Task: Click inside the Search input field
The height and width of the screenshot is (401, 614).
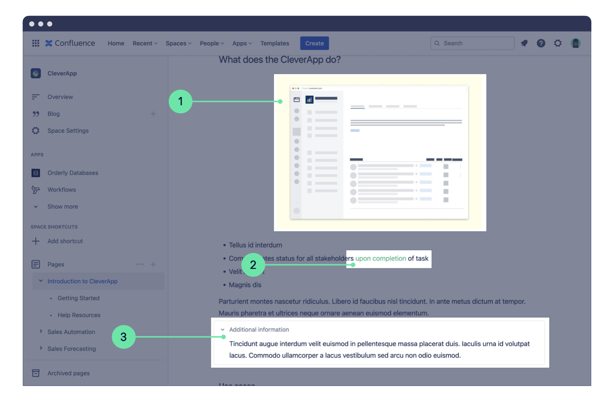Action: (472, 43)
